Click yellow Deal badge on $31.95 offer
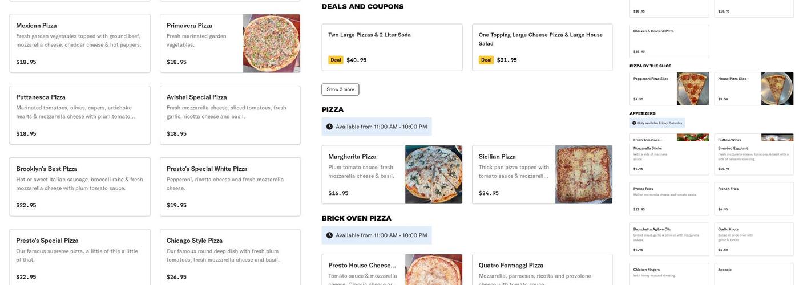Viewport: 799px width, 285px height. pos(486,60)
